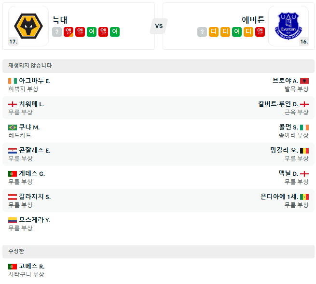Open the 늑대 team name link
The width and height of the screenshot is (316, 284).
tap(60, 20)
